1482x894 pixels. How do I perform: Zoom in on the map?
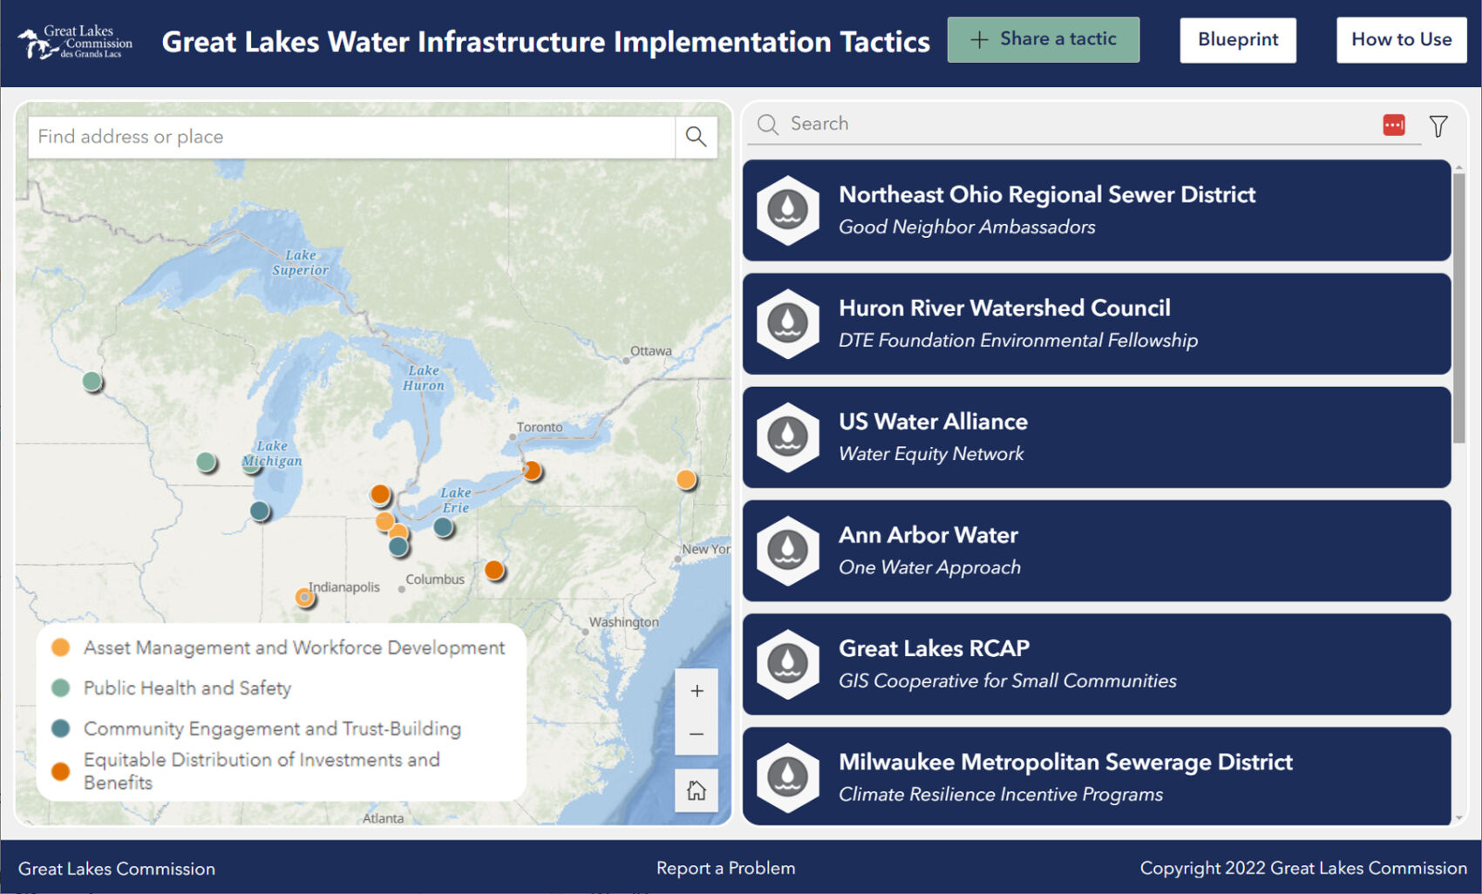pyautogui.click(x=697, y=691)
